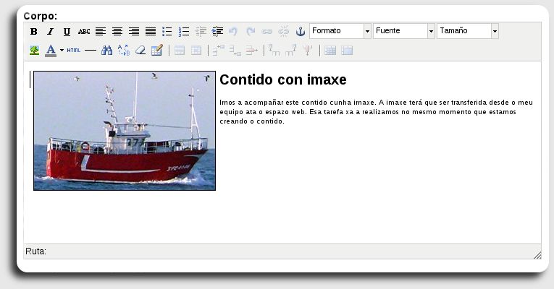Viewport: 554px width, 289px height.
Task: Align text to the right
Action: pos(134,31)
